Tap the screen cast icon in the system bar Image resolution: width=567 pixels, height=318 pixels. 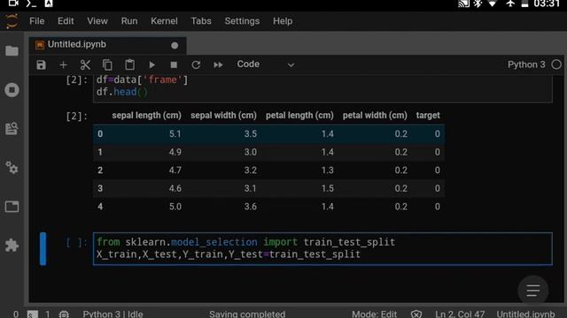[x=463, y=4]
